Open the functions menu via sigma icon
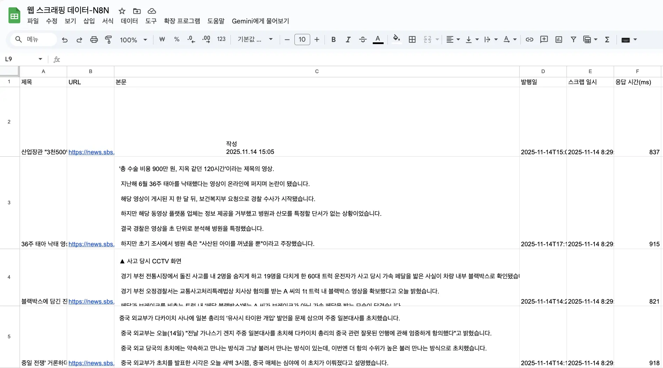Viewport: 663px width, 368px height. pyautogui.click(x=607, y=40)
